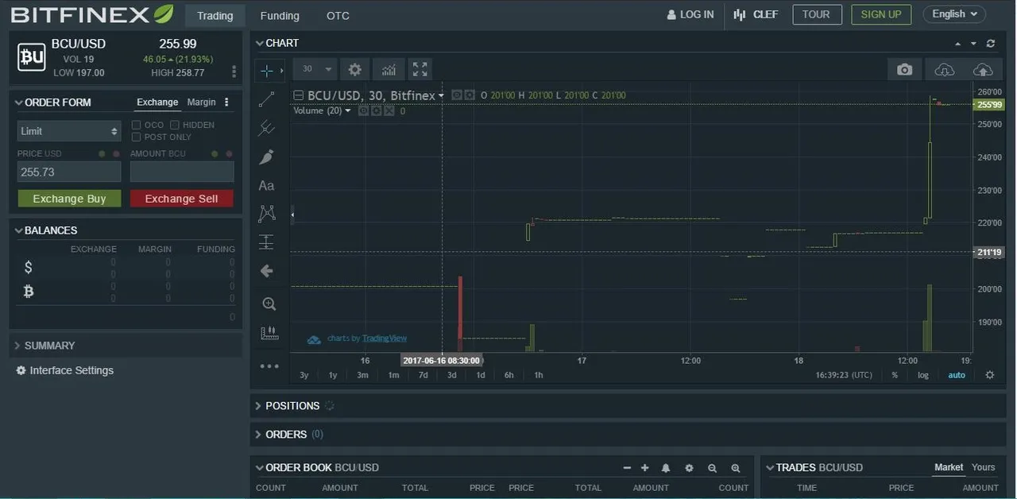Collapse the BALANCES panel
1017x499 pixels.
pyautogui.click(x=19, y=230)
